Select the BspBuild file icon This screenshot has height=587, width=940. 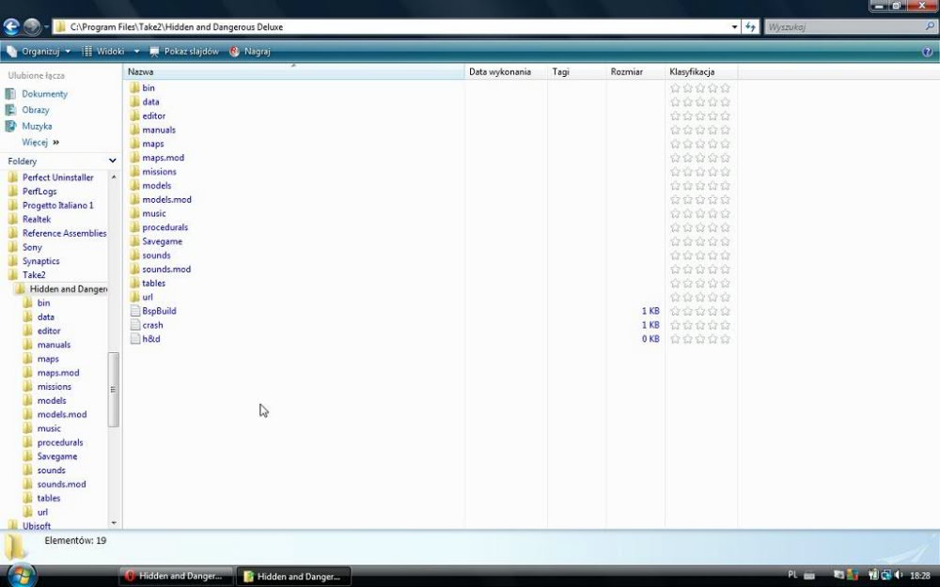coord(135,311)
